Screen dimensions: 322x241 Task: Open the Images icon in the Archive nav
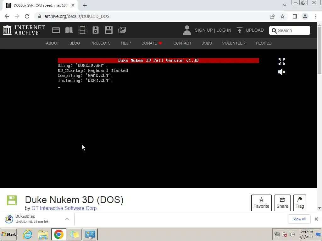pos(122,30)
